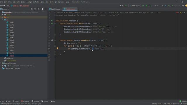This screenshot has height=105, width=187.
Task: Run with Coverage toolbar icon
Action: pyautogui.click(x=150, y=6)
